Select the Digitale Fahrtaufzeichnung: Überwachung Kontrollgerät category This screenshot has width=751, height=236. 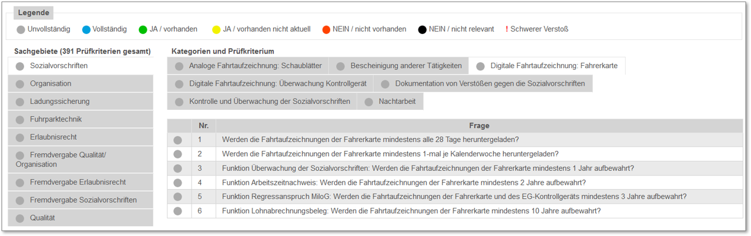[270, 84]
